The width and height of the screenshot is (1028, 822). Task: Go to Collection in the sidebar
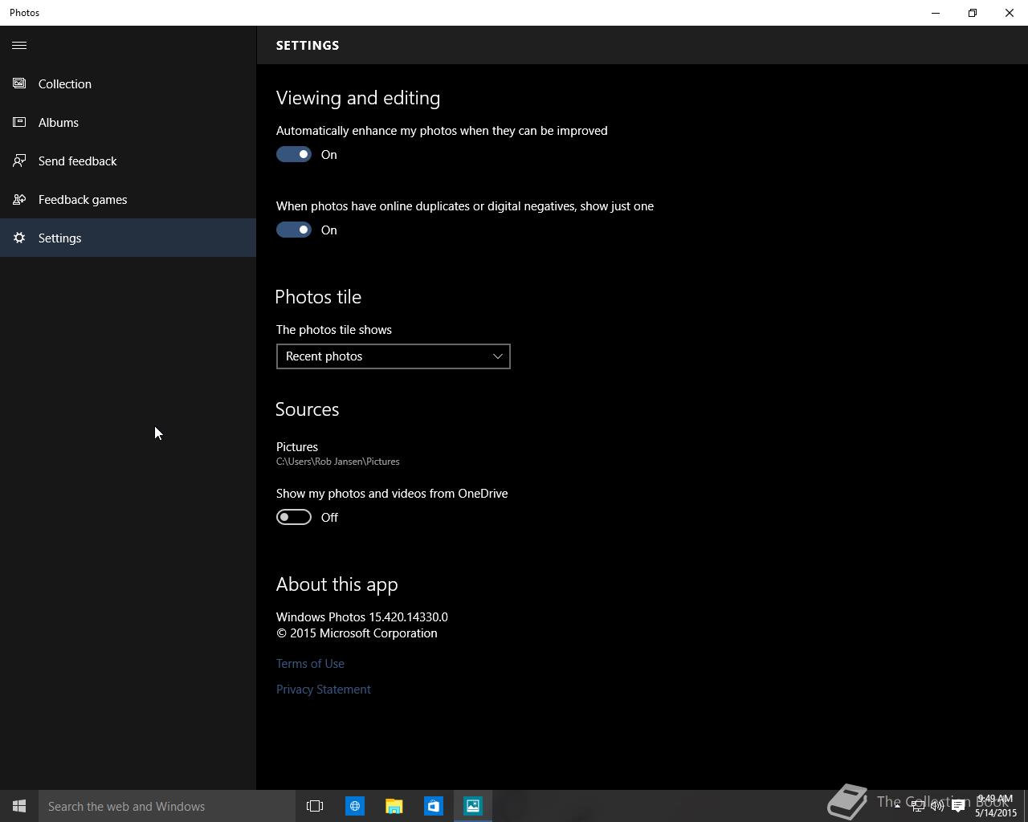[128, 83]
